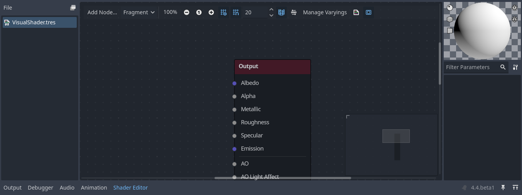Click the Alpha input port

234,97
